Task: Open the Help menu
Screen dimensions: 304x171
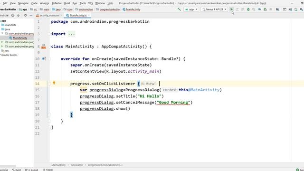Action: point(110,3)
